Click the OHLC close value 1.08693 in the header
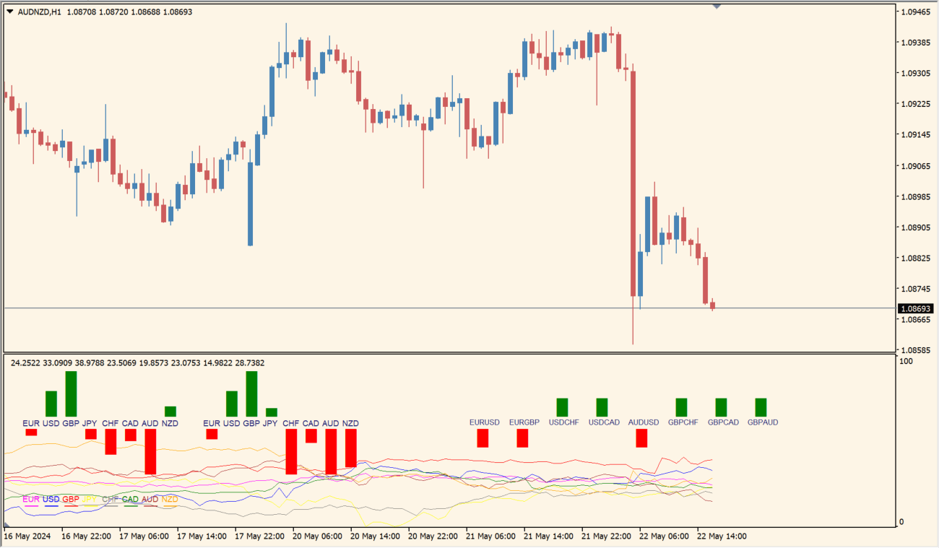Image resolution: width=939 pixels, height=548 pixels. (x=178, y=12)
